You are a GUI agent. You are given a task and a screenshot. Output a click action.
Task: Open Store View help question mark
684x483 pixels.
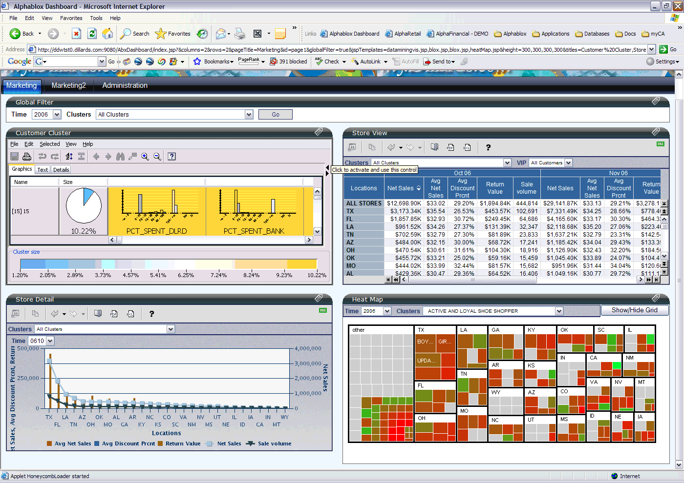(x=488, y=147)
